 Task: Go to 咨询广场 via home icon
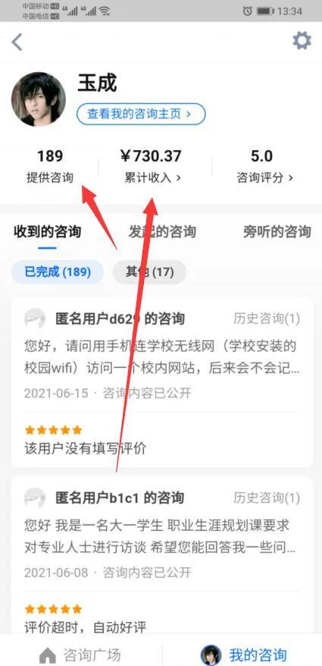[48, 655]
